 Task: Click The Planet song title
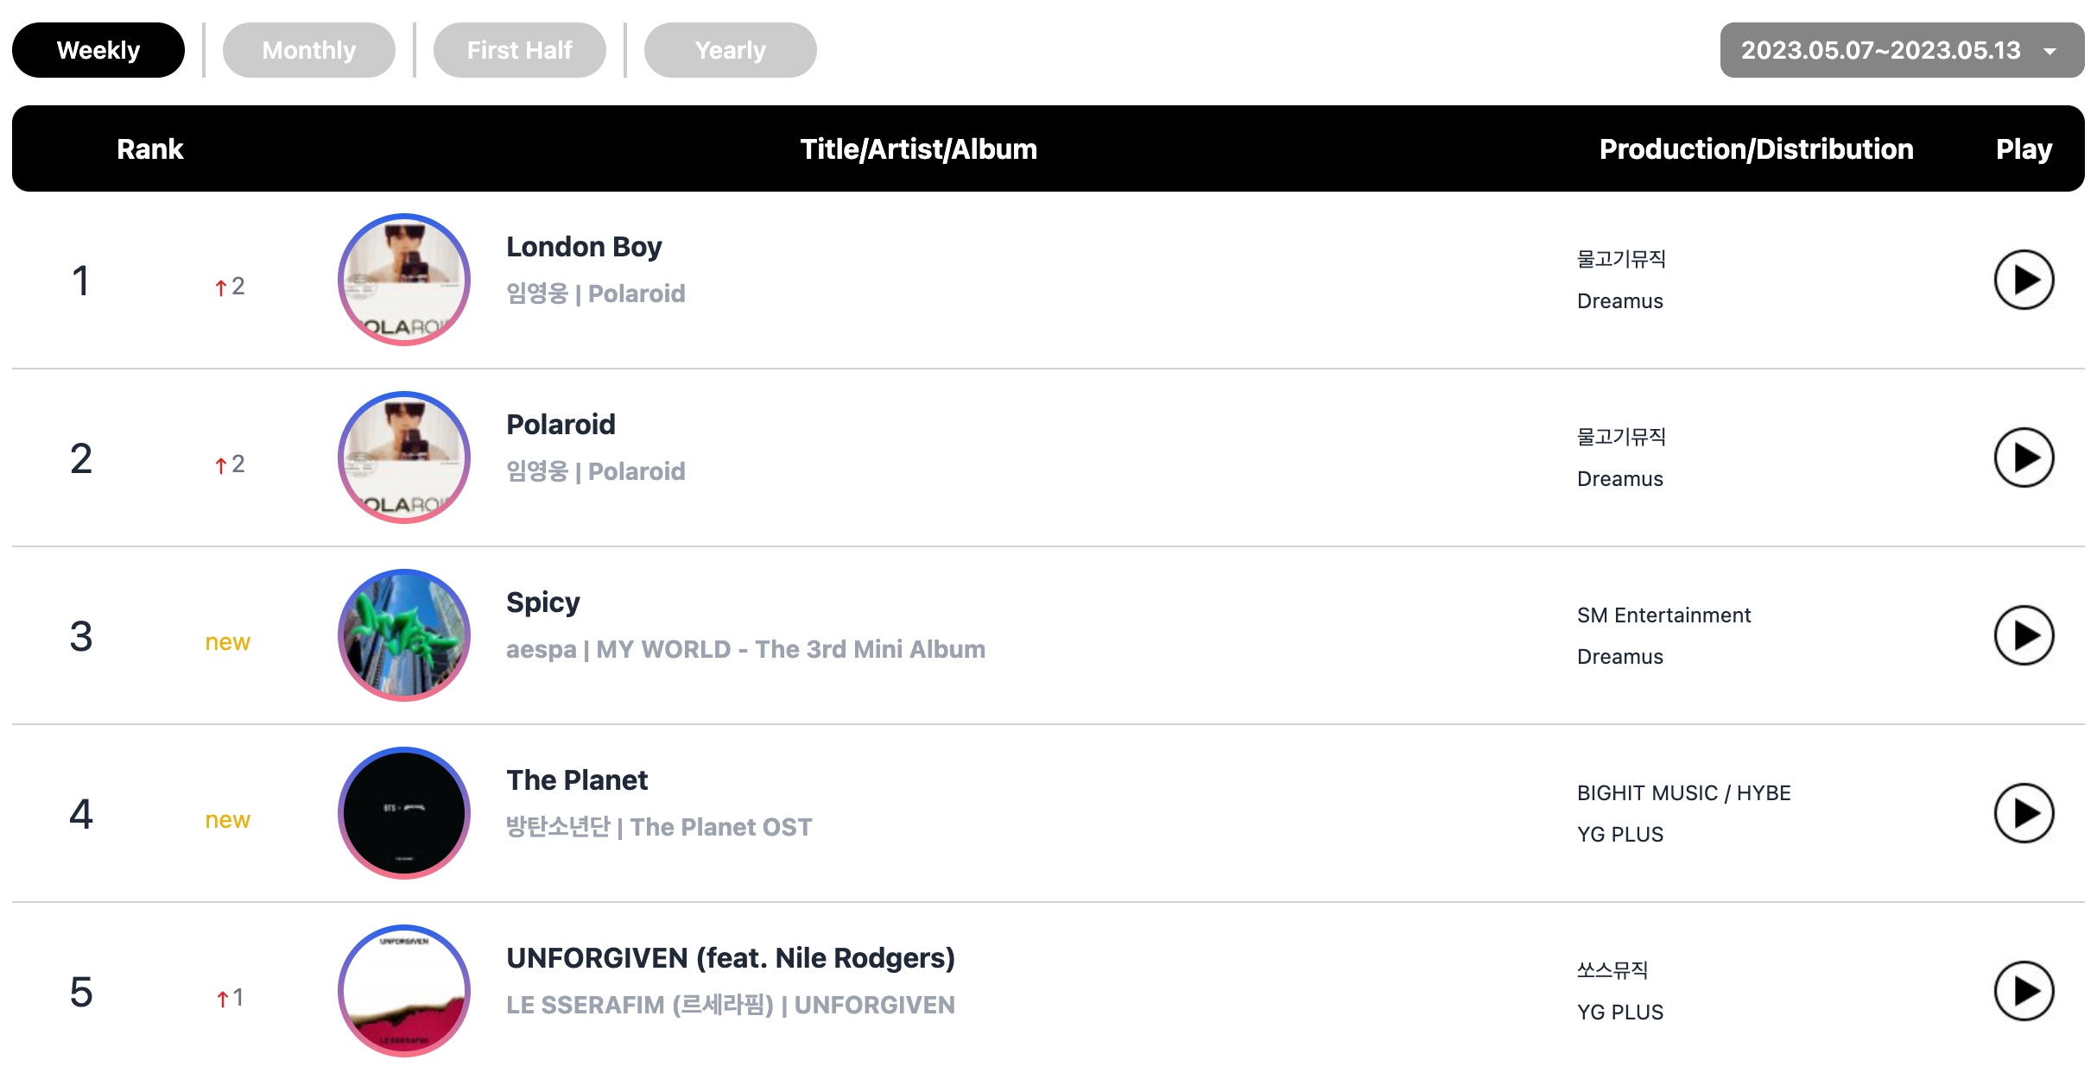(x=577, y=780)
